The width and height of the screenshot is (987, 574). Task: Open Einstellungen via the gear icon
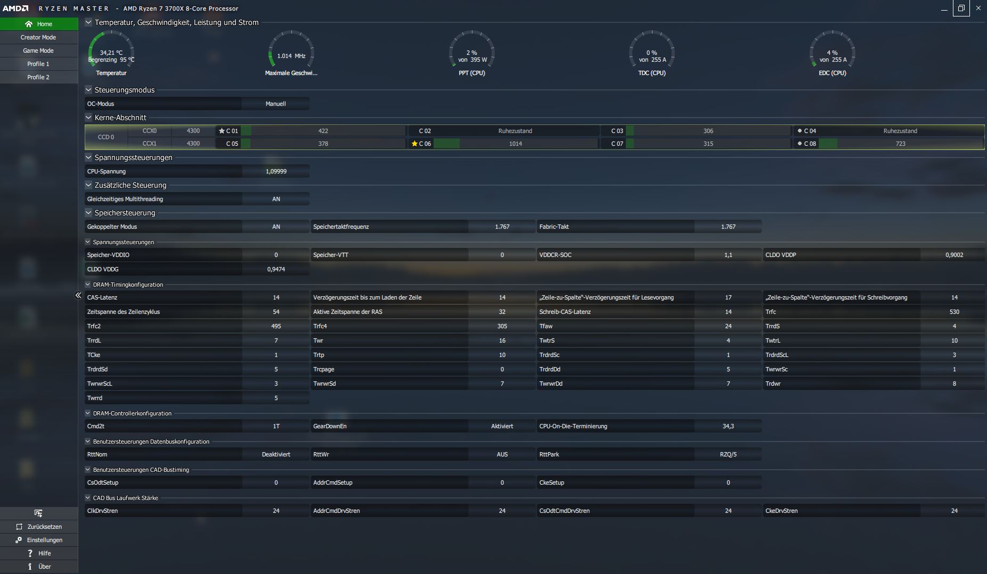19,540
